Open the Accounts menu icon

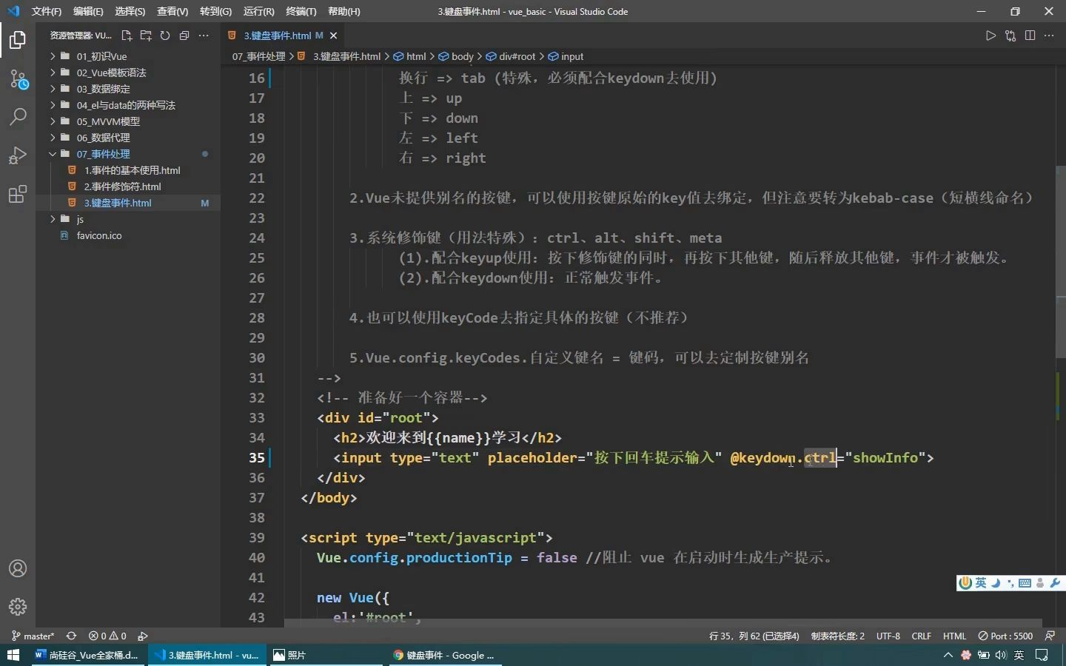(18, 568)
